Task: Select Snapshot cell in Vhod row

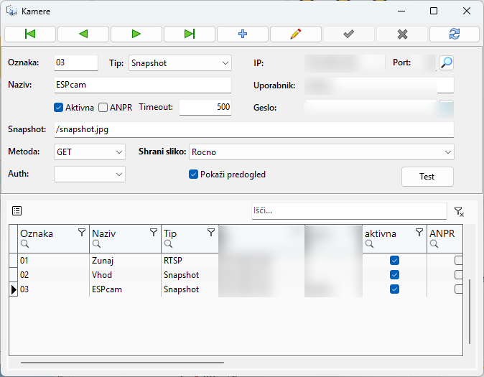Action: click(x=190, y=275)
